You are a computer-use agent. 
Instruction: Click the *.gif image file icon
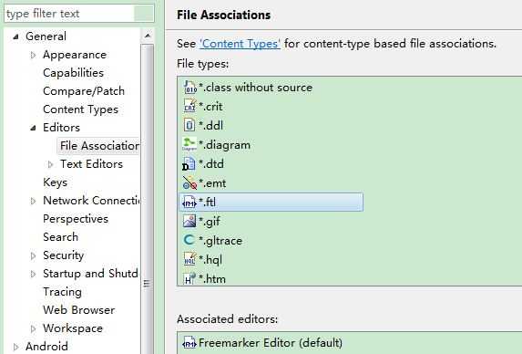tap(189, 221)
